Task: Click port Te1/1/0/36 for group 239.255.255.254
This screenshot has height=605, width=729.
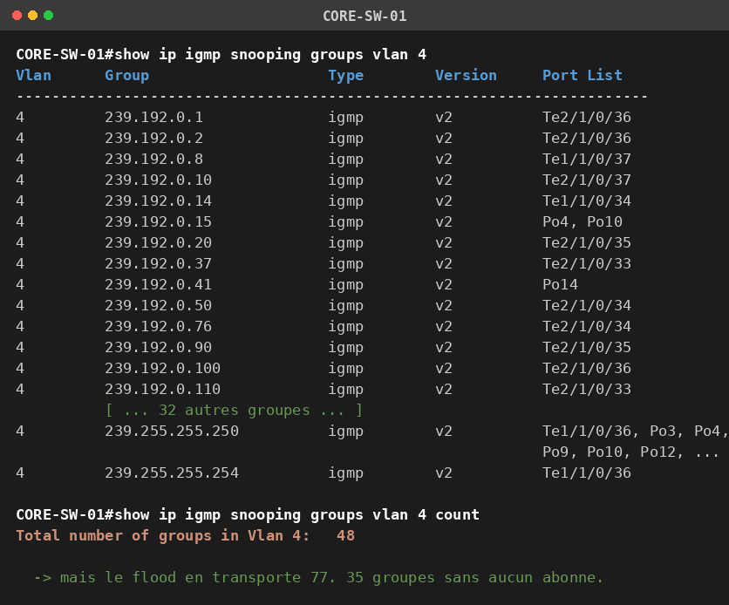Action: click(x=587, y=472)
